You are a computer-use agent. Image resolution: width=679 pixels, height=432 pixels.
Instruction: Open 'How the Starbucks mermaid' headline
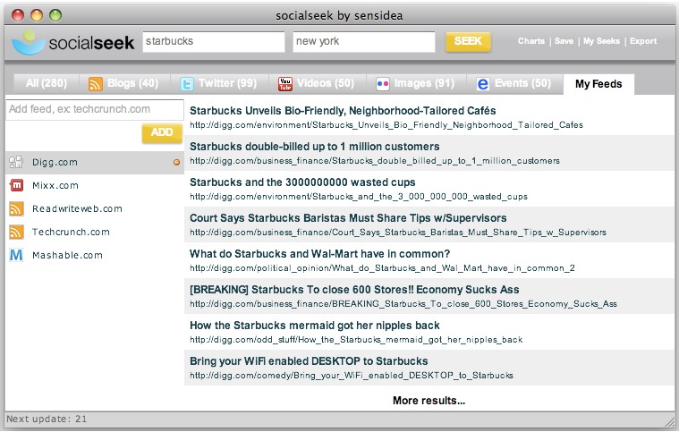coord(314,326)
